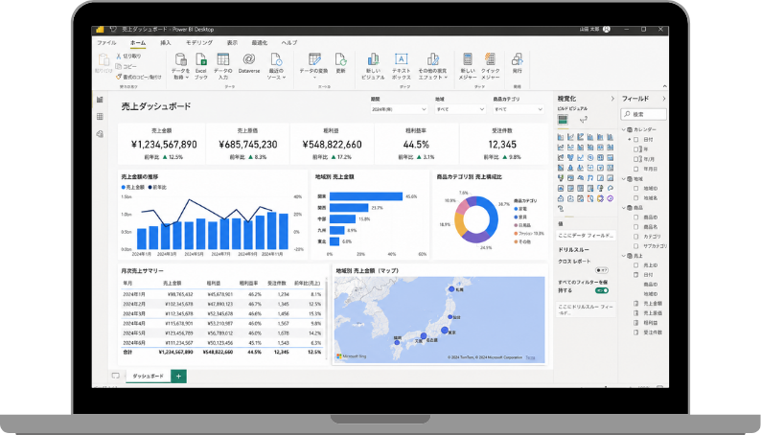Screen dimensions: 761x435
Task: Insert a テキスト ボックス (Text box)
Action: (x=401, y=59)
